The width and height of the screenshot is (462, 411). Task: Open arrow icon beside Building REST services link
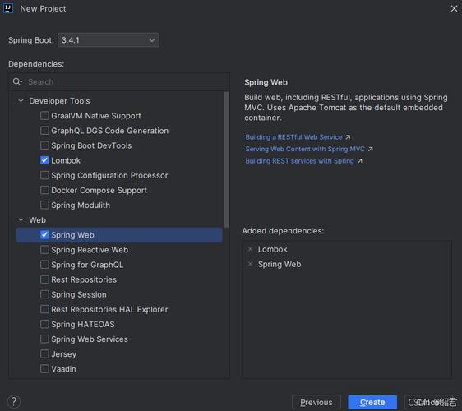[360, 161]
